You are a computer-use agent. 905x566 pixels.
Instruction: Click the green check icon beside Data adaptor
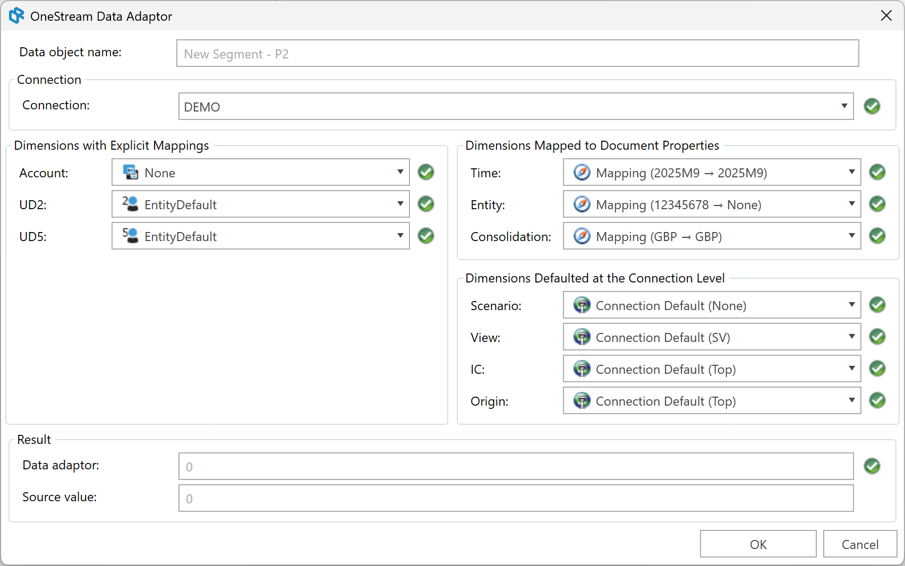pos(872,466)
